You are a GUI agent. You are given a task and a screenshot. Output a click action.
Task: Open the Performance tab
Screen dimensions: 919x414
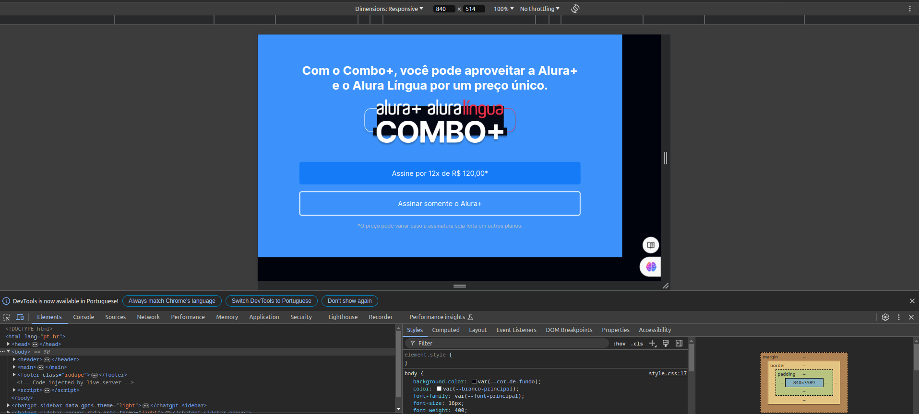click(188, 317)
